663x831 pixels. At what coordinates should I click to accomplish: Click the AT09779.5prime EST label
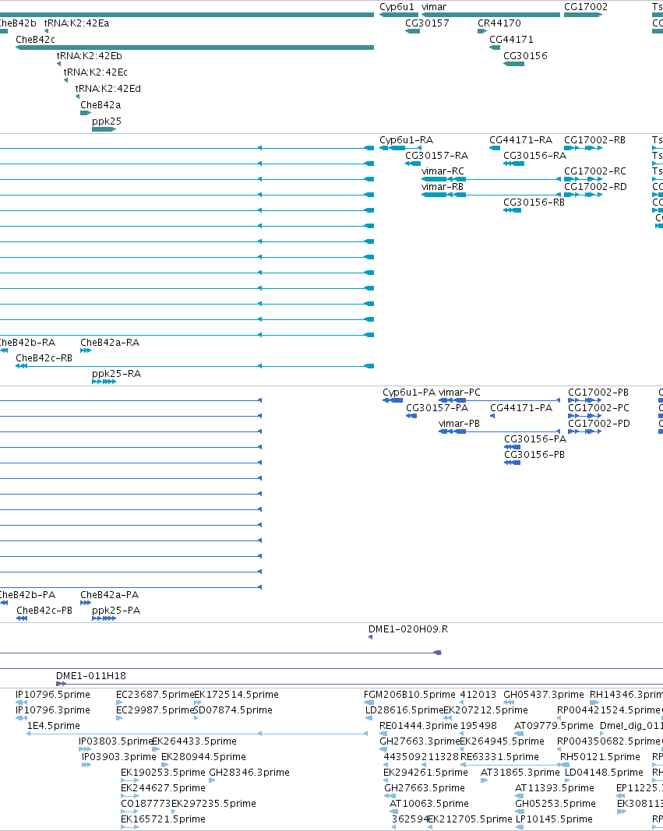pos(554,726)
